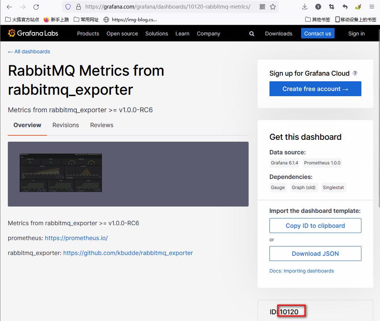Follow the https://prometheus.io/ link
Viewport: 380px width, 321px height.
[76, 238]
